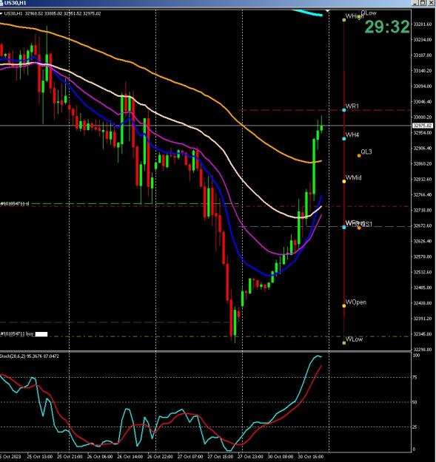Click the 33000.20 level on price scale
The width and height of the screenshot is (436, 462).
point(423,118)
